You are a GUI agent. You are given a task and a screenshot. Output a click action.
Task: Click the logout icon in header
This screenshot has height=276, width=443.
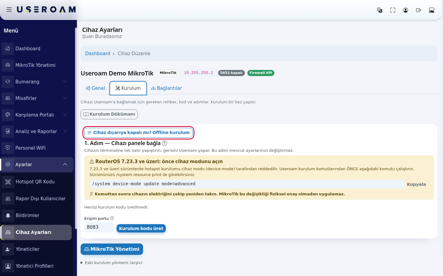418,10
